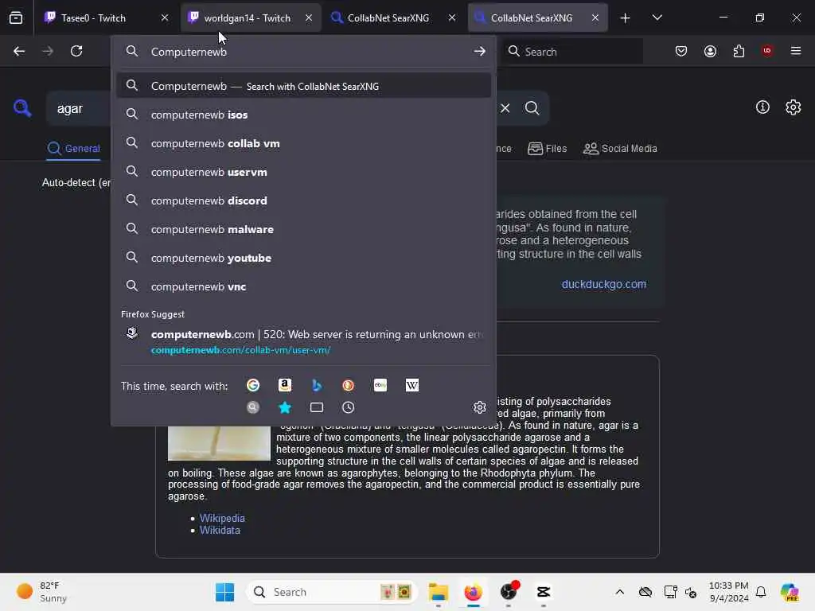Open File Explorer from the taskbar
This screenshot has height=611, width=815.
(438, 592)
